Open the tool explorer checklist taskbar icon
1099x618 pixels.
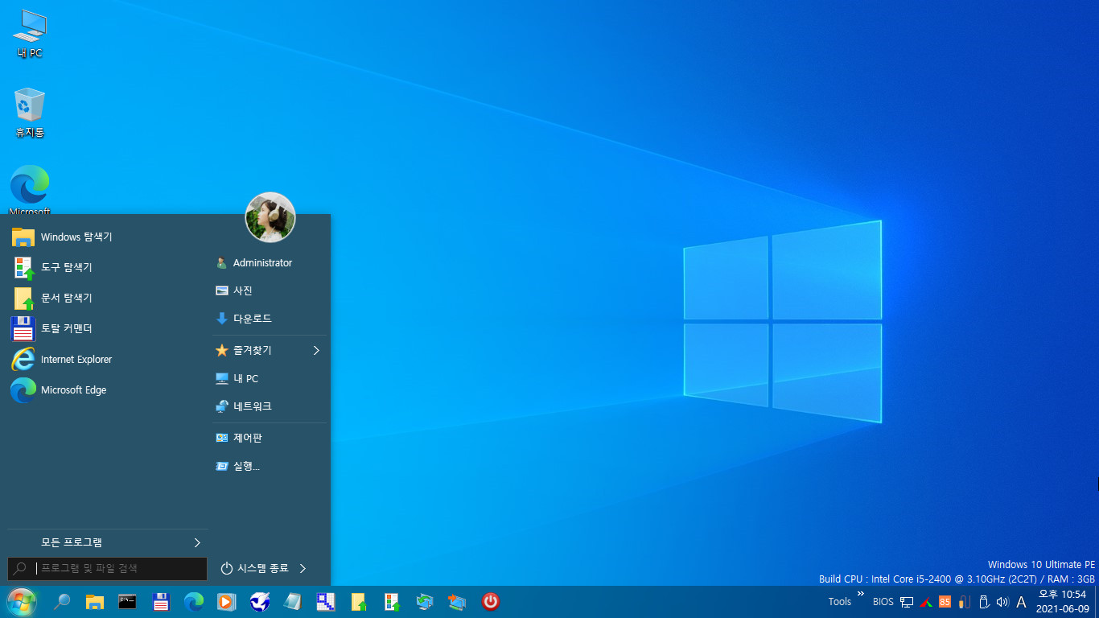[392, 601]
